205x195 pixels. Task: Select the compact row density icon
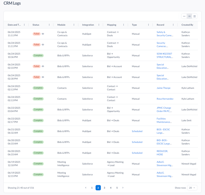point(184,16)
